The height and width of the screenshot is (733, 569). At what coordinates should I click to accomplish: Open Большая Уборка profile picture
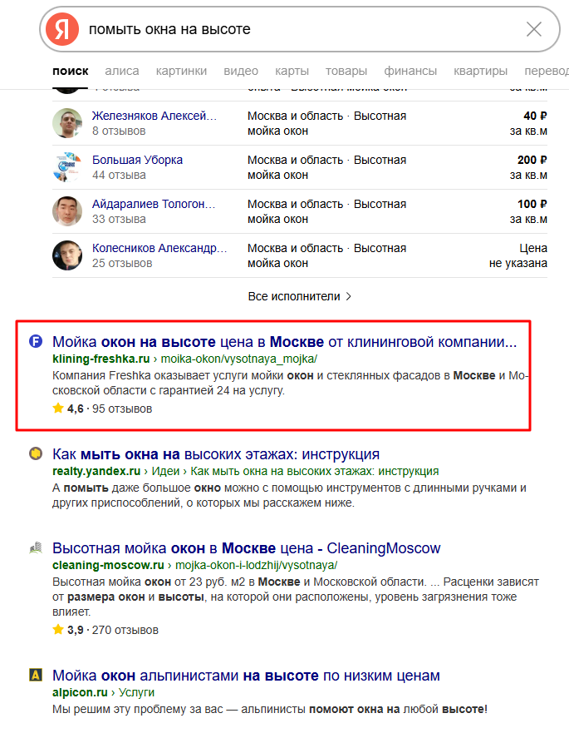click(x=67, y=167)
